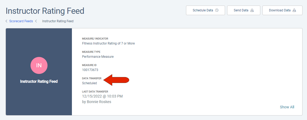Click the MEASURE TYPE label

91,52
